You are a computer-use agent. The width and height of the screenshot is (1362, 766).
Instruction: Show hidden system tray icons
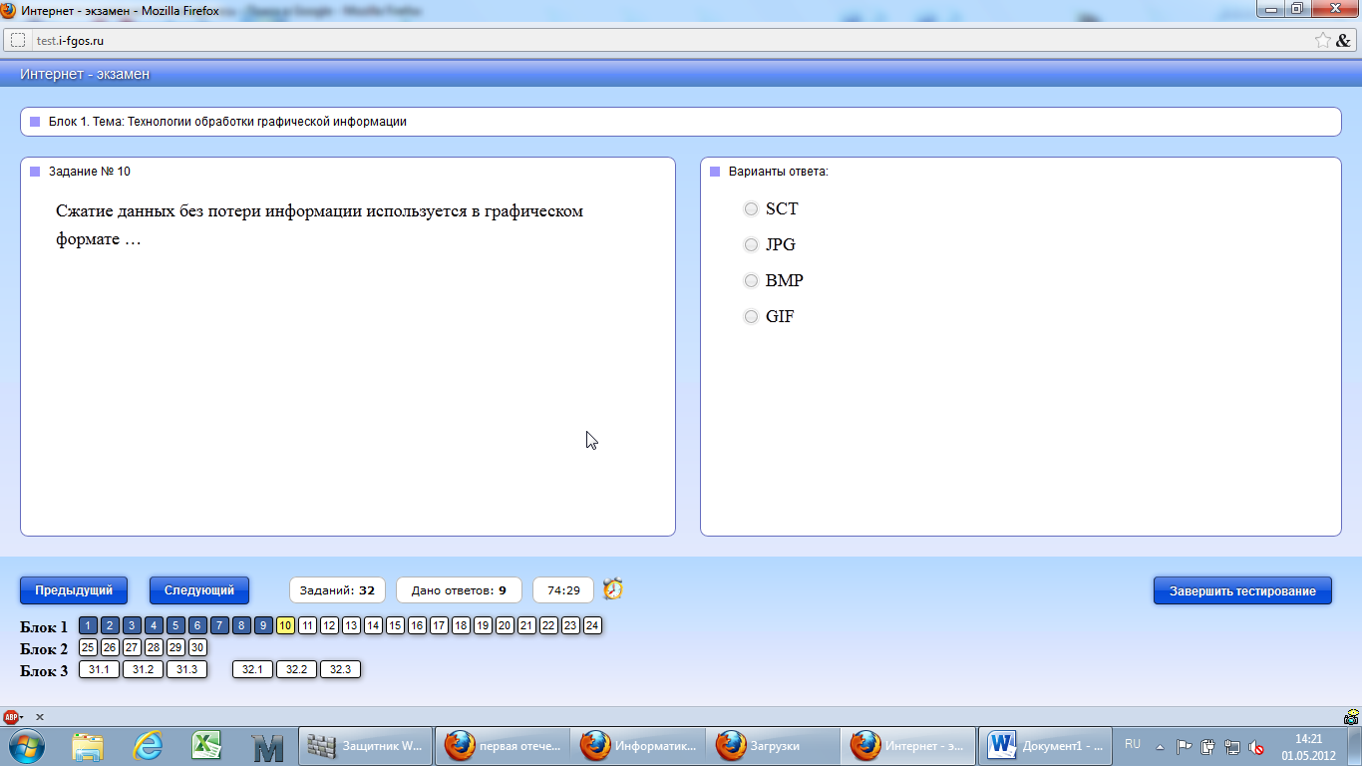coord(1160,746)
